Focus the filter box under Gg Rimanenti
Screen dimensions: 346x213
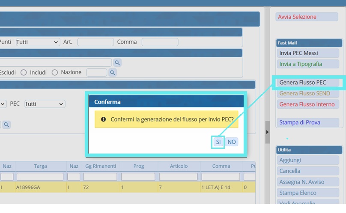[101, 177]
